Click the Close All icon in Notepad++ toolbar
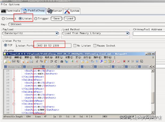This screenshot has height=122, width=165. [x=27, y=61]
